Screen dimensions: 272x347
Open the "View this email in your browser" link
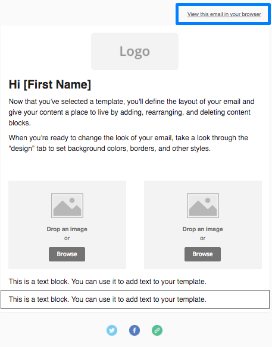(x=224, y=14)
